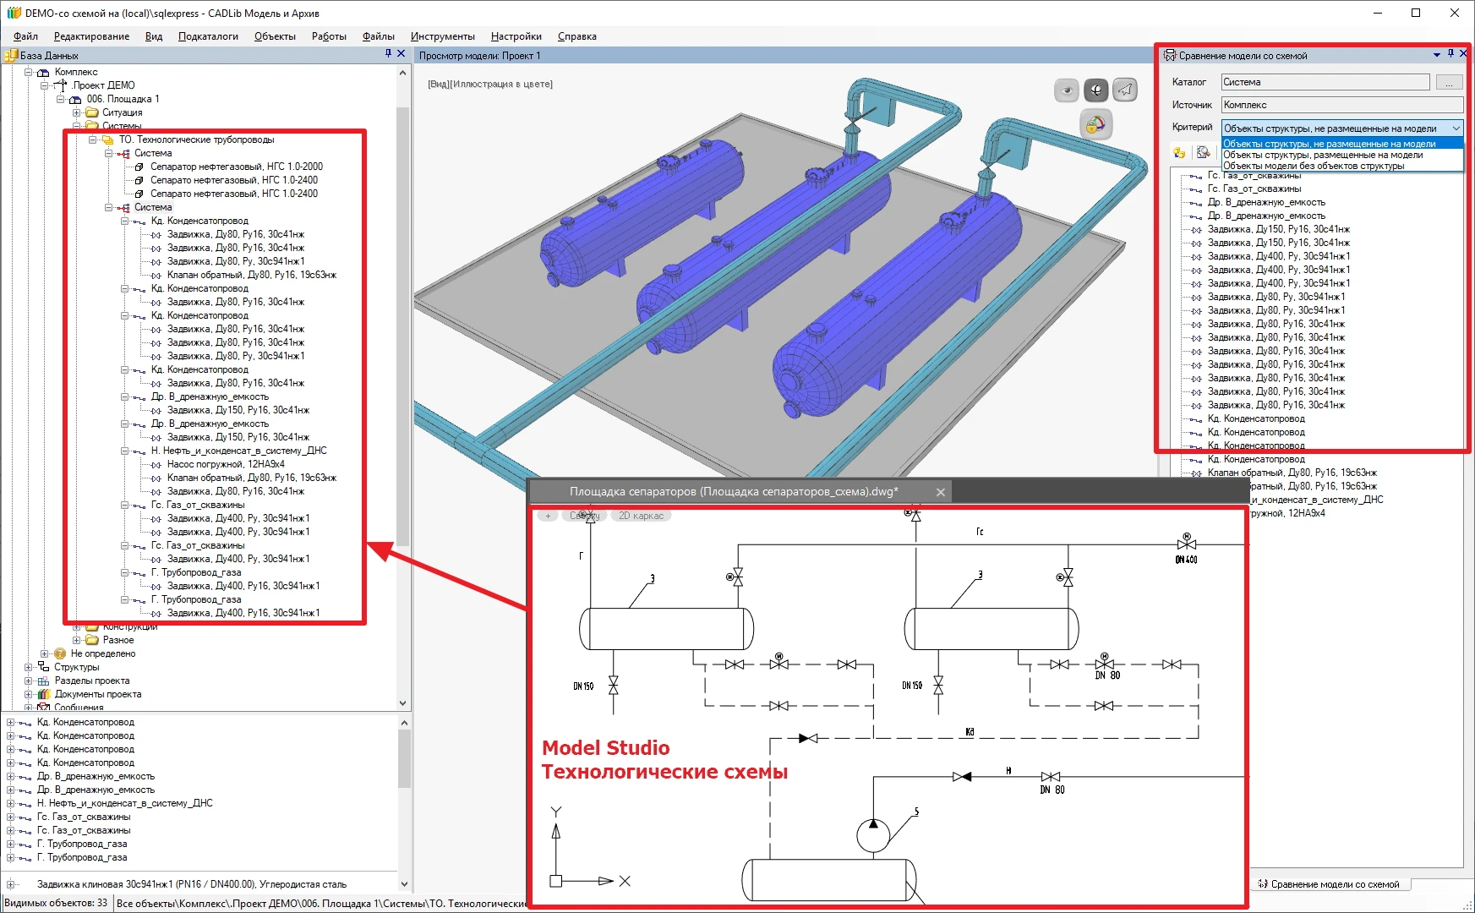This screenshot has width=1475, height=913.
Task: Expand the Ситуация folder node
Action: (77, 112)
